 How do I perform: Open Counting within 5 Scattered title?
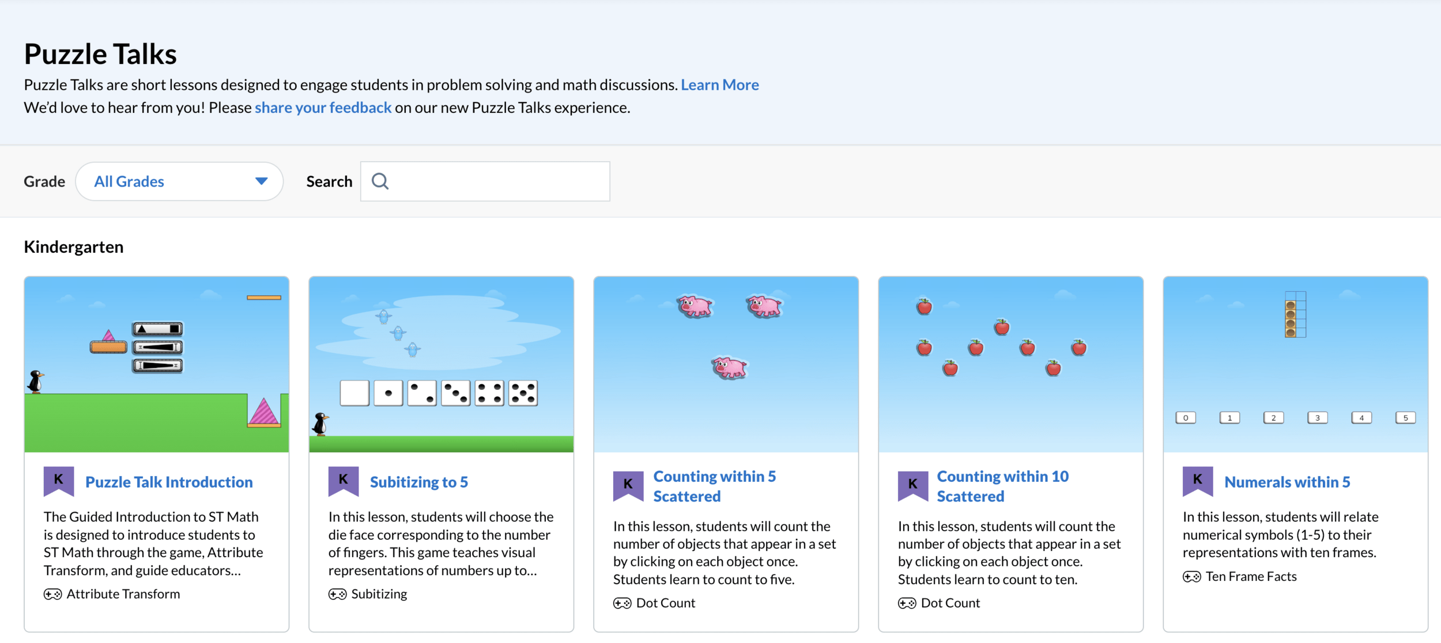click(714, 486)
